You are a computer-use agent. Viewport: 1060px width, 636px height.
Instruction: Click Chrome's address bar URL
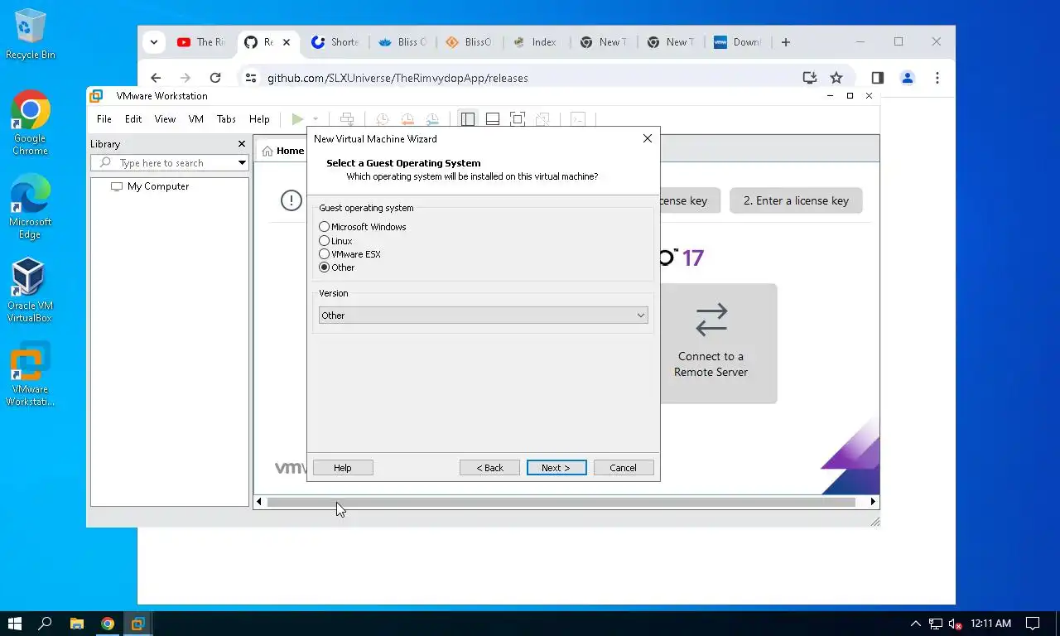(x=397, y=78)
